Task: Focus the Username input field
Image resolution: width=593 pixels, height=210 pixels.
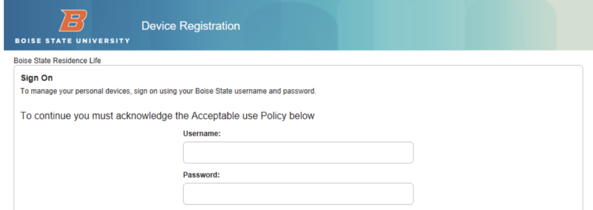Action: [x=298, y=153]
